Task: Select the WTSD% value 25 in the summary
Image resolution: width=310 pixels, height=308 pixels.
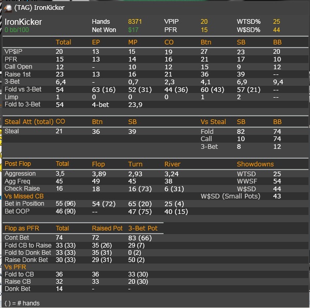Action: (276, 22)
